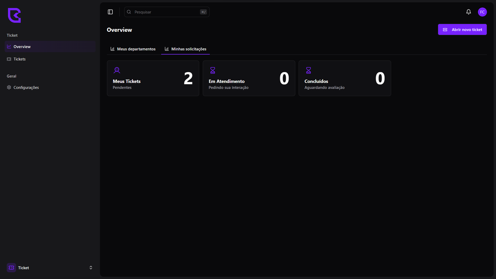Toggle the sidebar panel icon
Screen dimensions: 496x279
(x=110, y=12)
